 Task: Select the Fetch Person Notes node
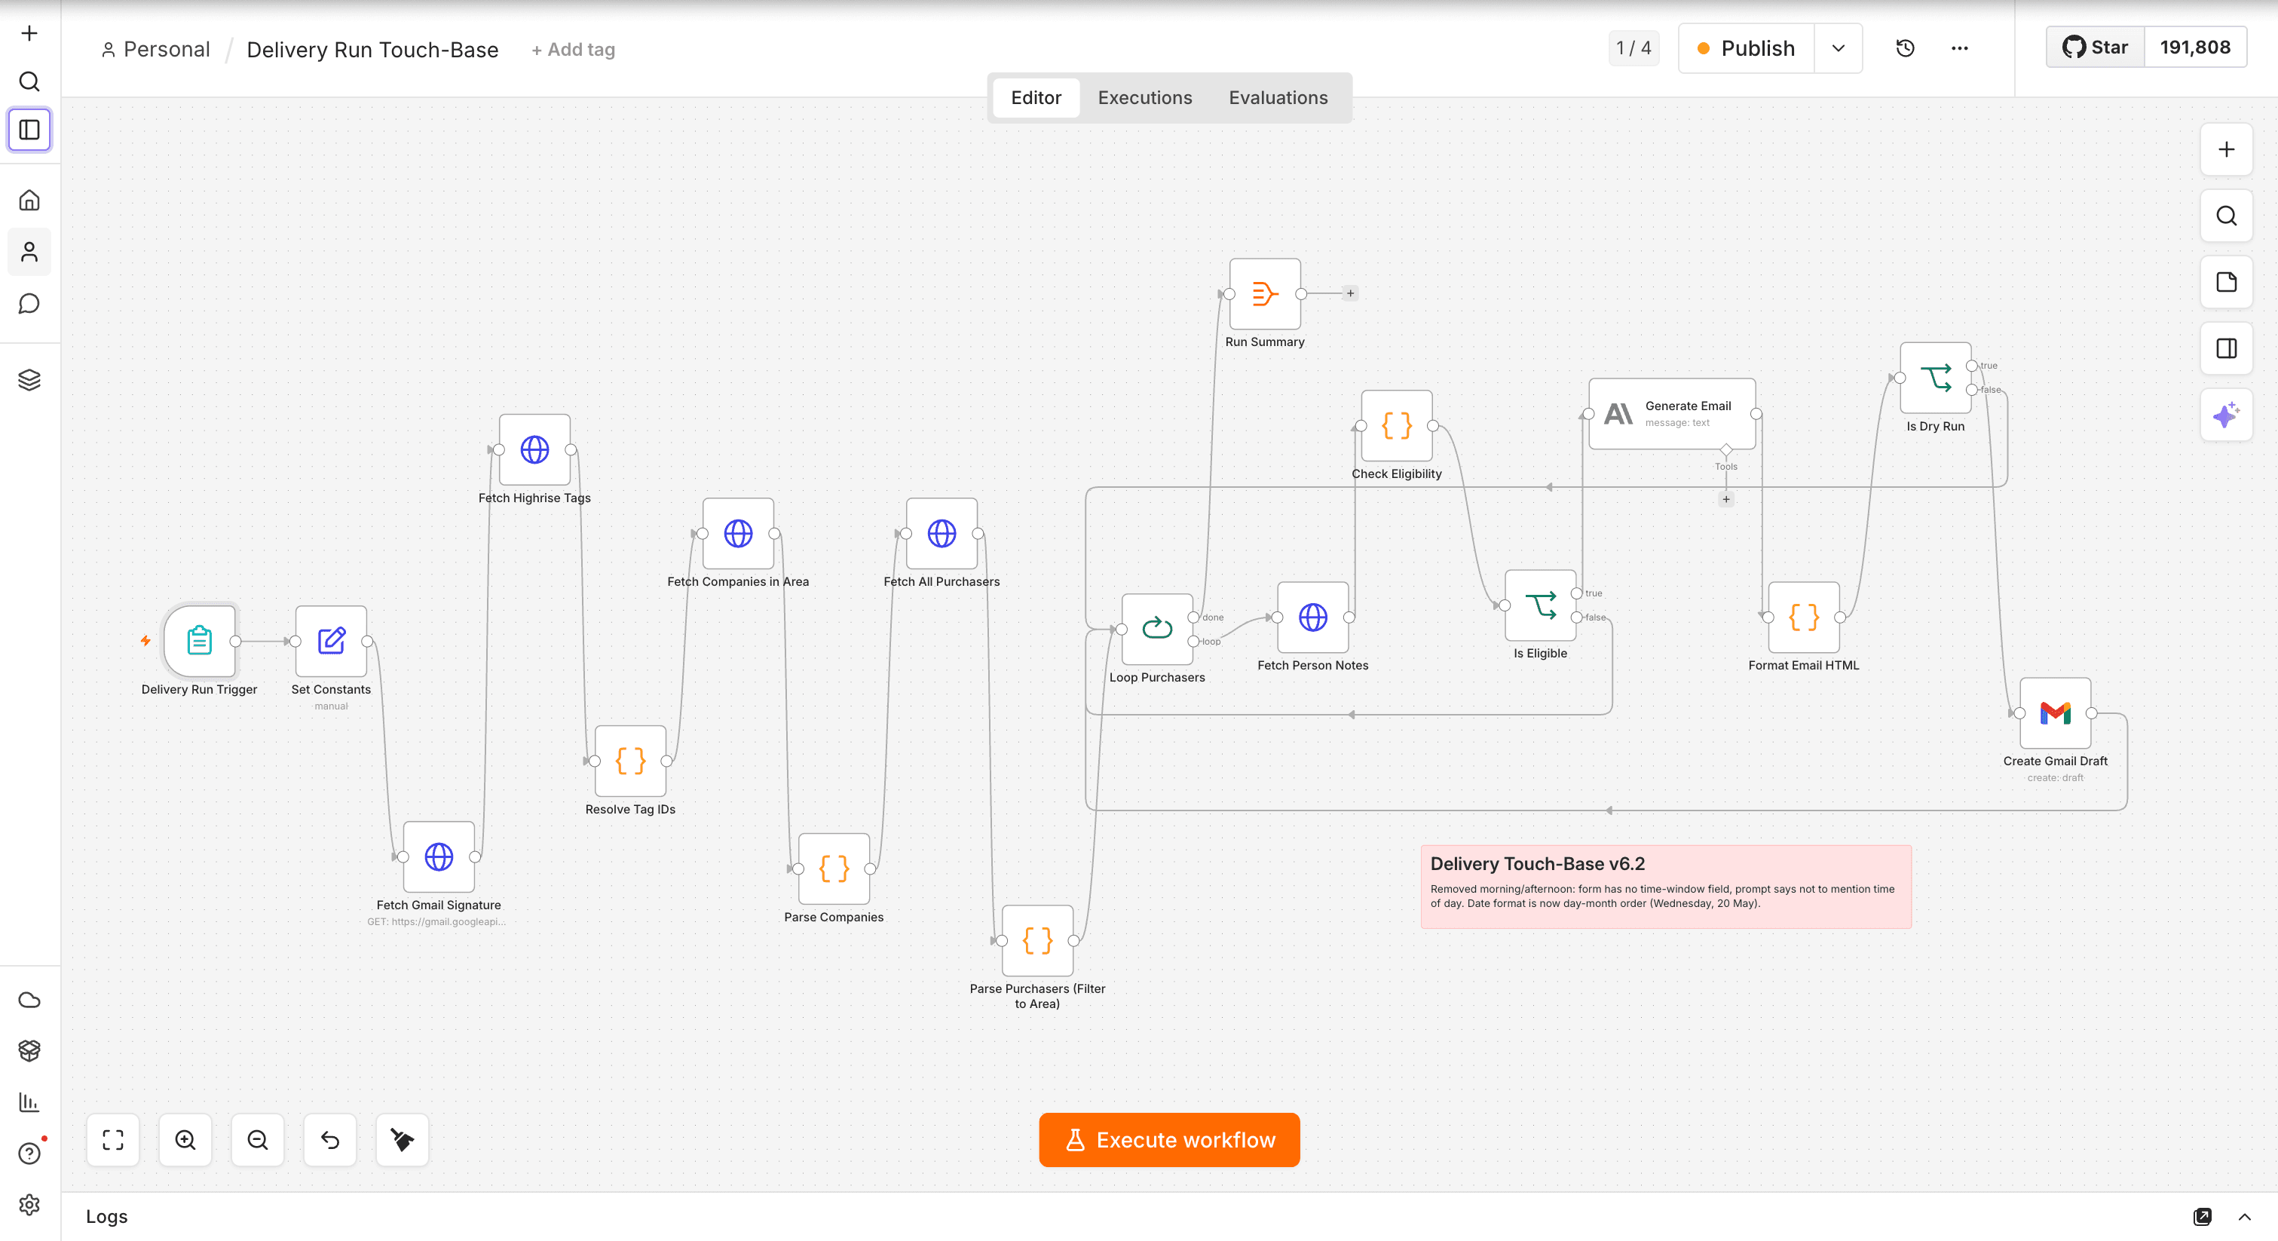(1312, 617)
